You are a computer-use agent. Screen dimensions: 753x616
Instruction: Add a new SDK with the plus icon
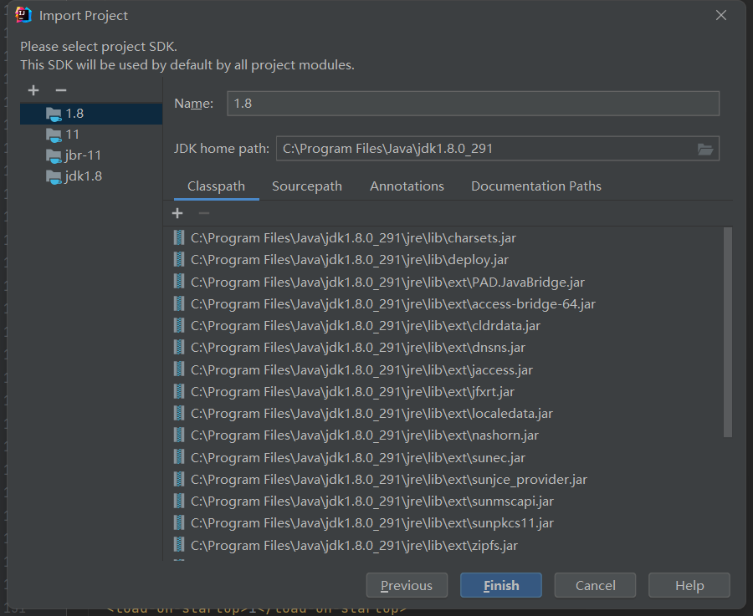pos(33,90)
